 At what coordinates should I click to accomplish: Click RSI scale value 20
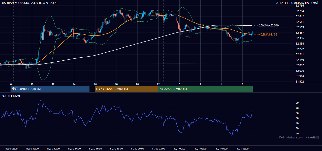pyautogui.click(x=297, y=133)
